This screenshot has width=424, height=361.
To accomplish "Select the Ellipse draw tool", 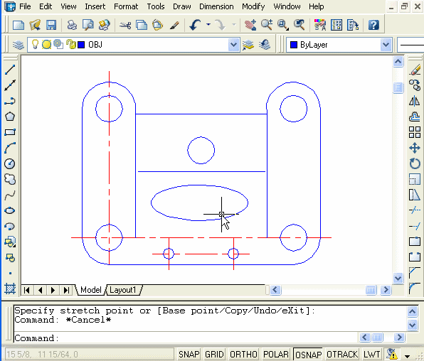I will (x=10, y=210).
